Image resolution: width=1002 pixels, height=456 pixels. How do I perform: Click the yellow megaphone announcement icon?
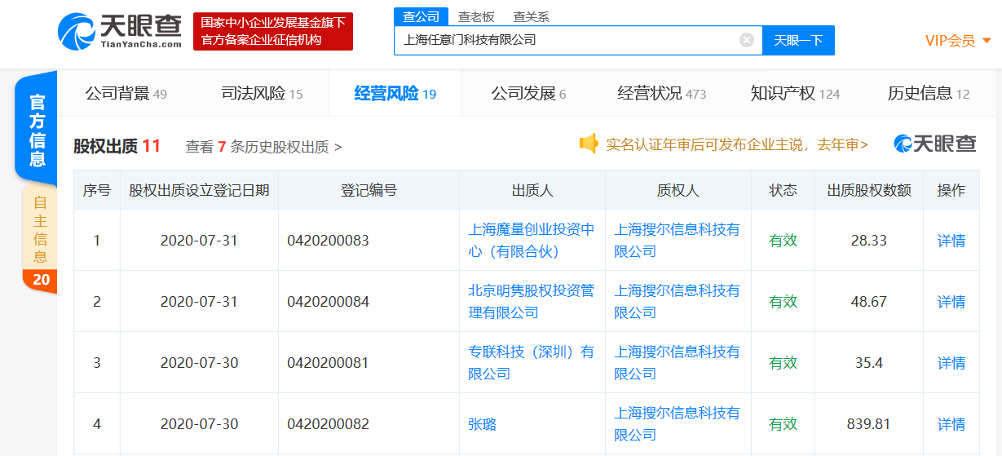(589, 144)
